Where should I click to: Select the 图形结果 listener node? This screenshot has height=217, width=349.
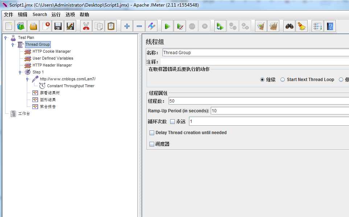pos(48,100)
